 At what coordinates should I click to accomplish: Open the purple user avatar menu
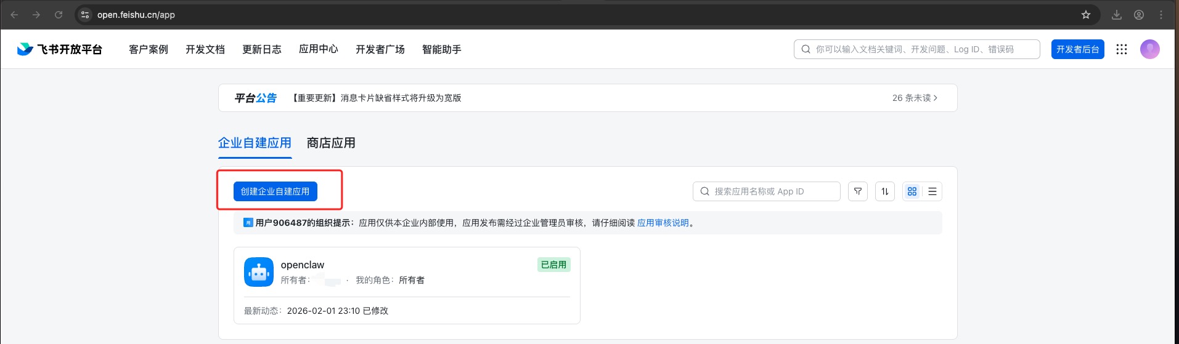click(1150, 49)
